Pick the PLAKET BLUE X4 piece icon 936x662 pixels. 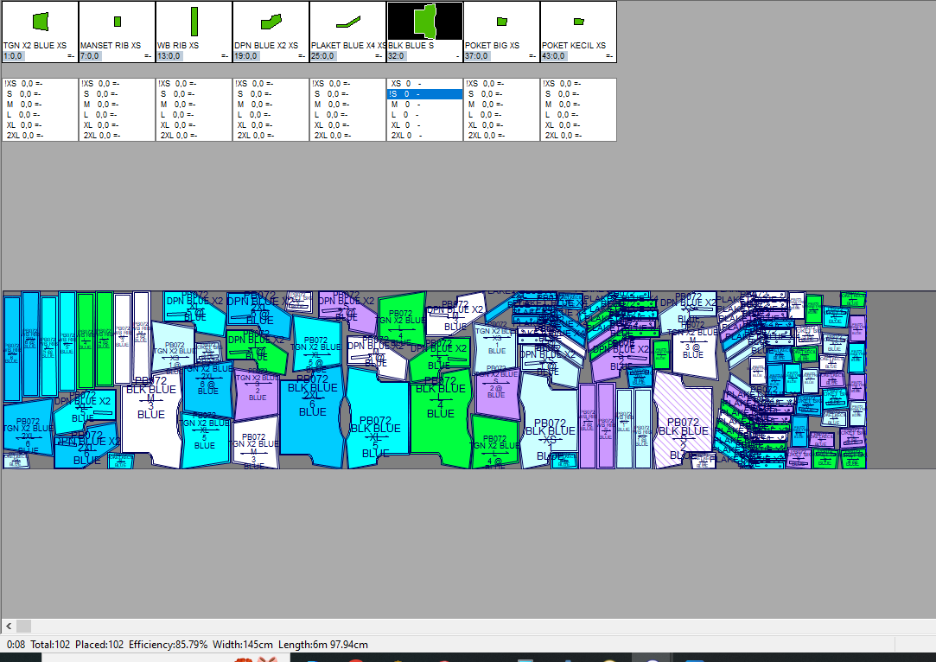click(348, 21)
